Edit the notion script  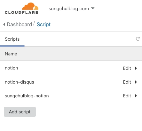coord(127,68)
